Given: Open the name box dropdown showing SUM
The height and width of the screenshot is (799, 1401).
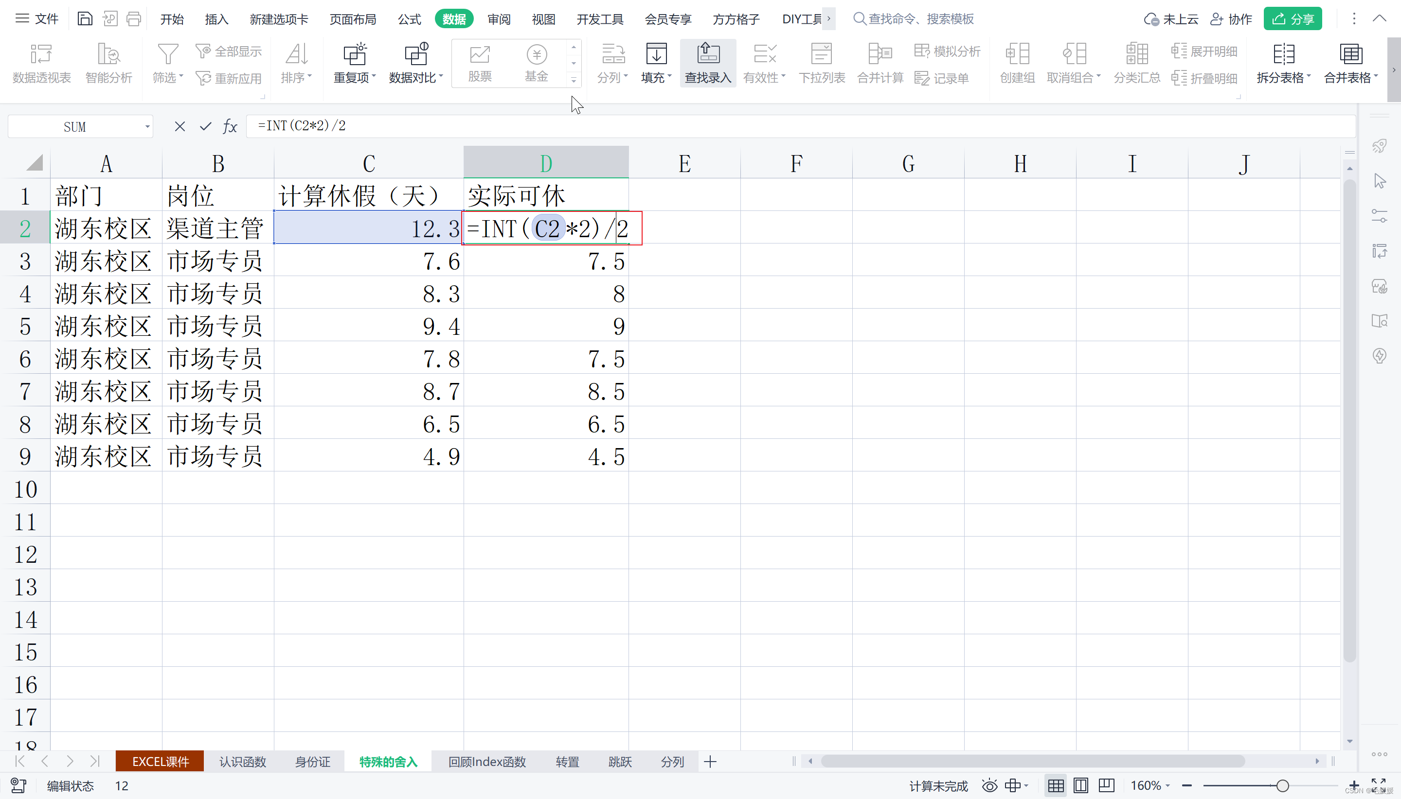Looking at the screenshot, I should coord(147,127).
